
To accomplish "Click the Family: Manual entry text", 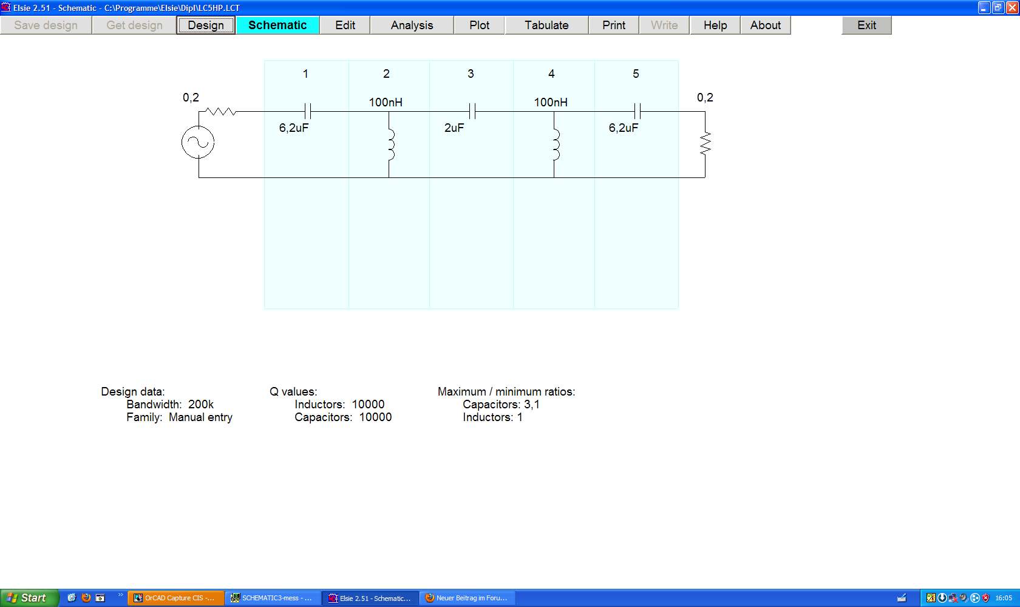I will (x=179, y=417).
